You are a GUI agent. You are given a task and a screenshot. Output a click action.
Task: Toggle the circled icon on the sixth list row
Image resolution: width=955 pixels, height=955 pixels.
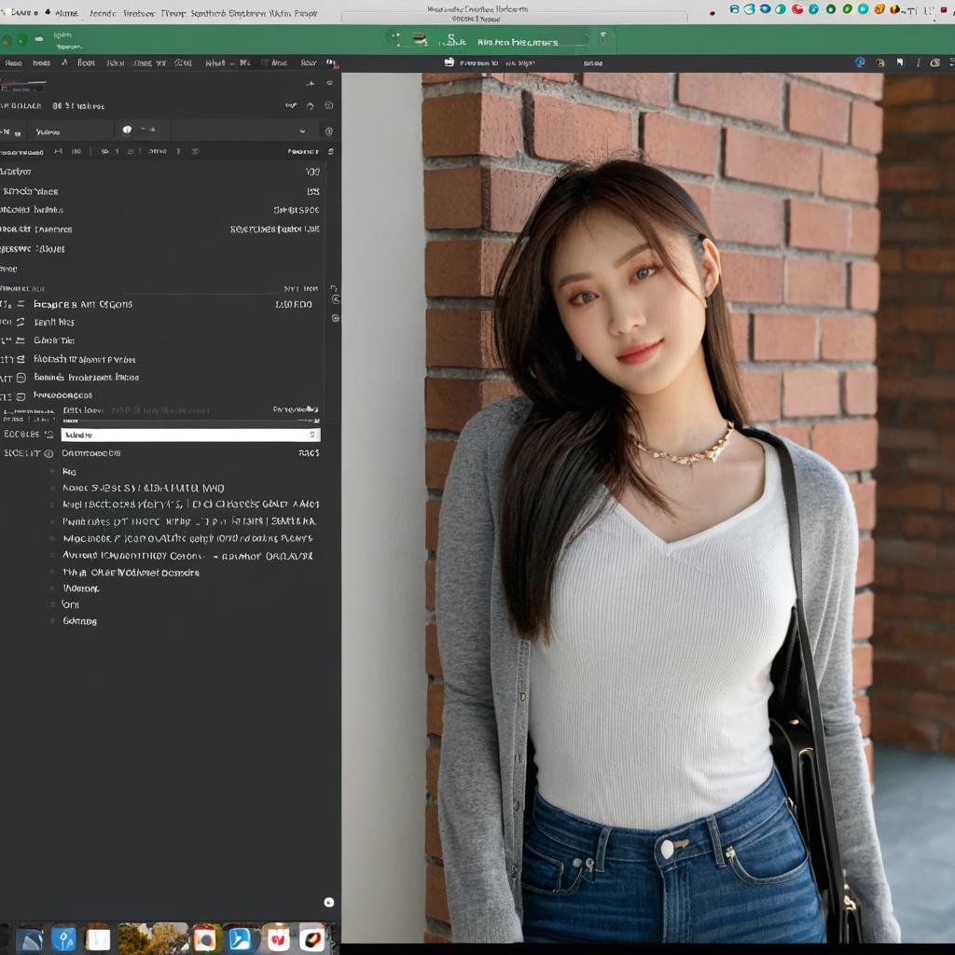coord(21,396)
